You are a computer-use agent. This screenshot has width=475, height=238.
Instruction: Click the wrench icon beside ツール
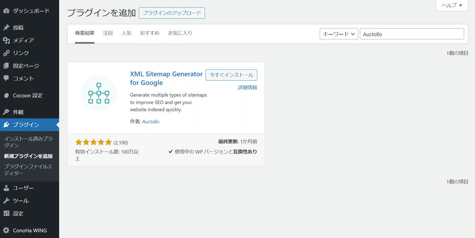(x=6, y=201)
